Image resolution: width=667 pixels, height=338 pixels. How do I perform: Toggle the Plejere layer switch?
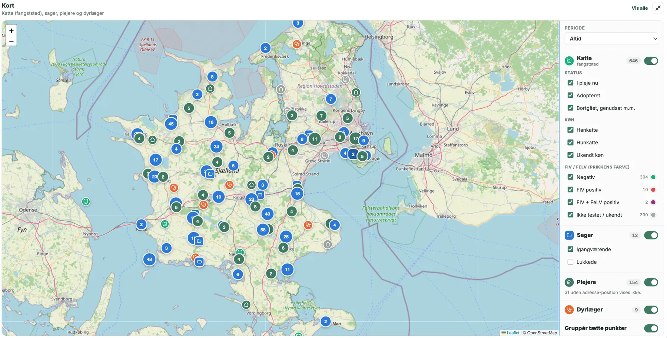[651, 282]
